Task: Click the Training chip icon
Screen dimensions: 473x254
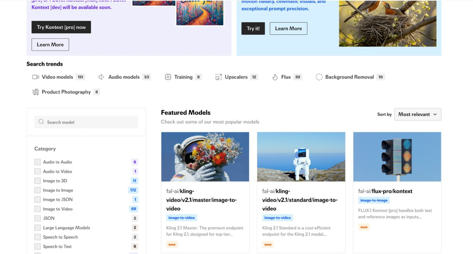Action: pos(168,77)
